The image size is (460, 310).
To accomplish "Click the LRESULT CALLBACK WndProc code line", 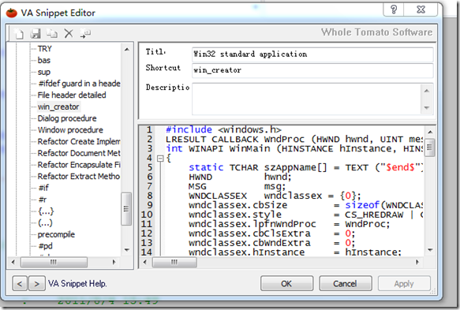I will (294, 139).
